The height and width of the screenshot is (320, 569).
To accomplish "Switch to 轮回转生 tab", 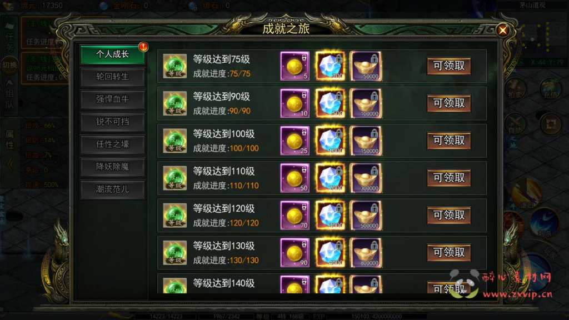I will pyautogui.click(x=112, y=77).
